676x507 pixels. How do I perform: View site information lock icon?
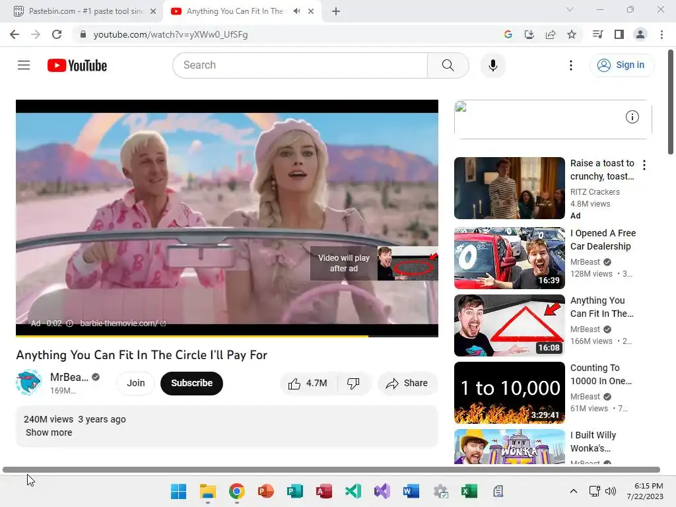tap(83, 34)
